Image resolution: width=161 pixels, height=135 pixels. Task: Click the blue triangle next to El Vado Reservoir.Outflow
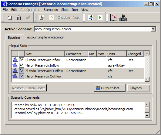point(15,71)
